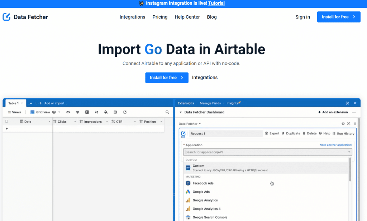Open the tables list chevron
The height and width of the screenshot is (221, 367).
click(31, 103)
